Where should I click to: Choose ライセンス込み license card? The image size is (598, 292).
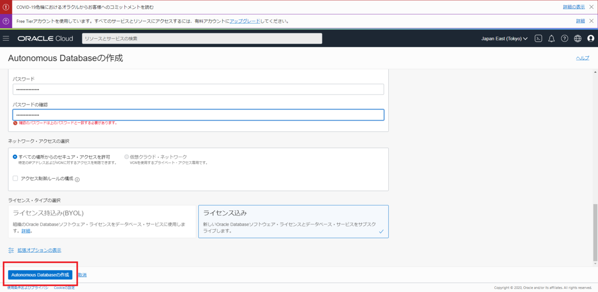coord(294,221)
